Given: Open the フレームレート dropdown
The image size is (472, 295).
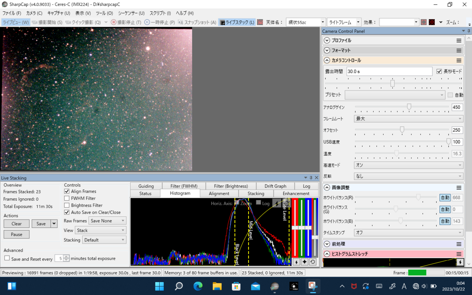Looking at the screenshot, I should point(408,118).
